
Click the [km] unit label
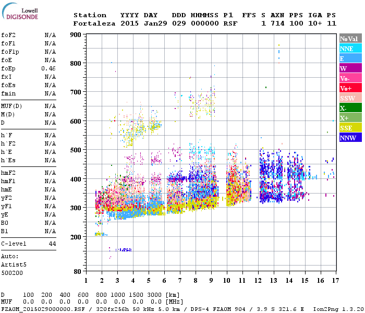(173, 295)
